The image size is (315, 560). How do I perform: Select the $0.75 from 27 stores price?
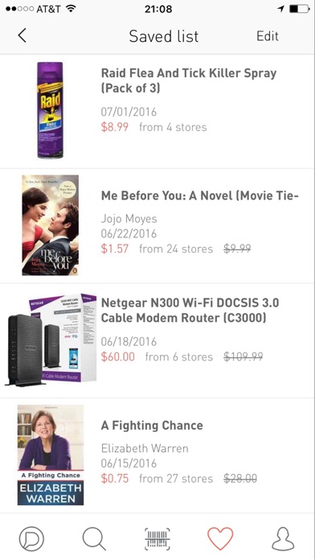[x=157, y=479]
